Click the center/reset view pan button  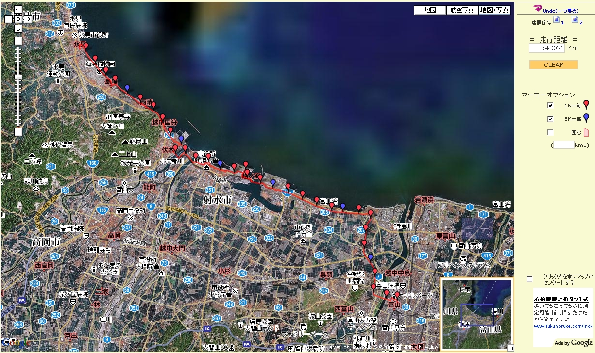click(x=18, y=19)
